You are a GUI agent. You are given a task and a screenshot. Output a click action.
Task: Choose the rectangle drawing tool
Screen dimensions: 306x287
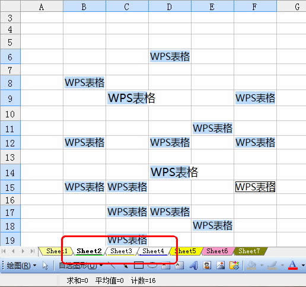point(139,265)
